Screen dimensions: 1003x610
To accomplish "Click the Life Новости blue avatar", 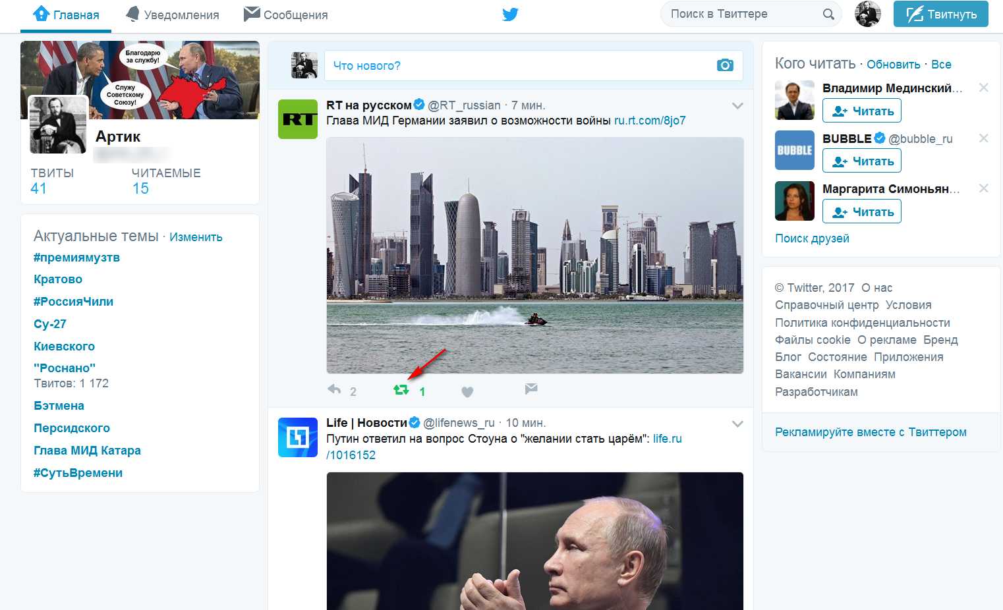I will pyautogui.click(x=298, y=437).
